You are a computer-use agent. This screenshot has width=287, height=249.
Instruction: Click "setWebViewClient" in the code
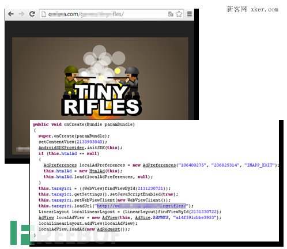(x=95, y=200)
